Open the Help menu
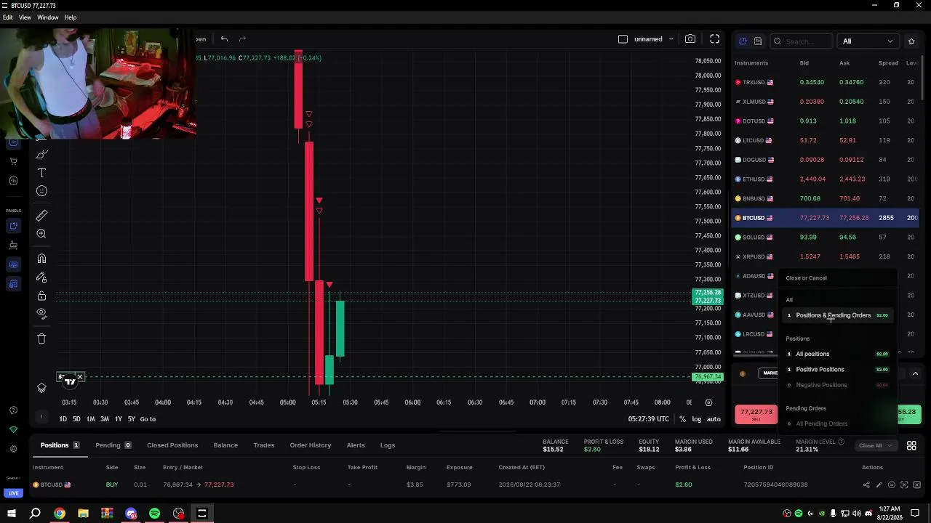This screenshot has height=523, width=931. pyautogui.click(x=71, y=17)
